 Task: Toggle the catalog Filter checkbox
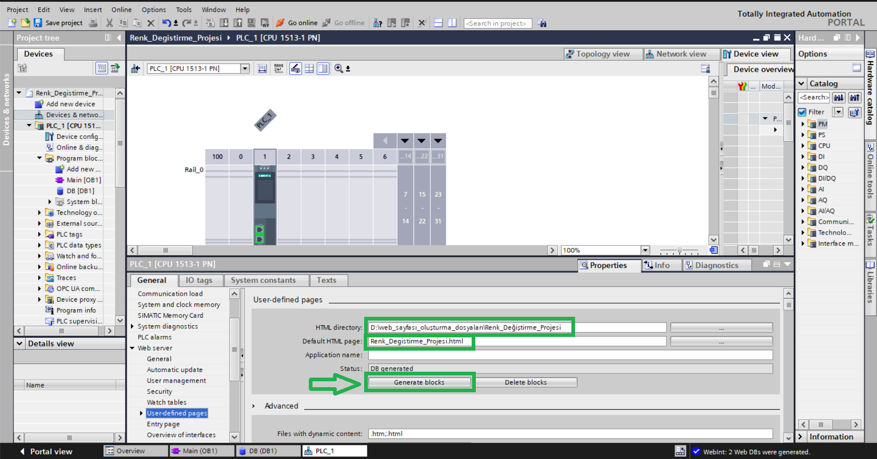point(802,112)
